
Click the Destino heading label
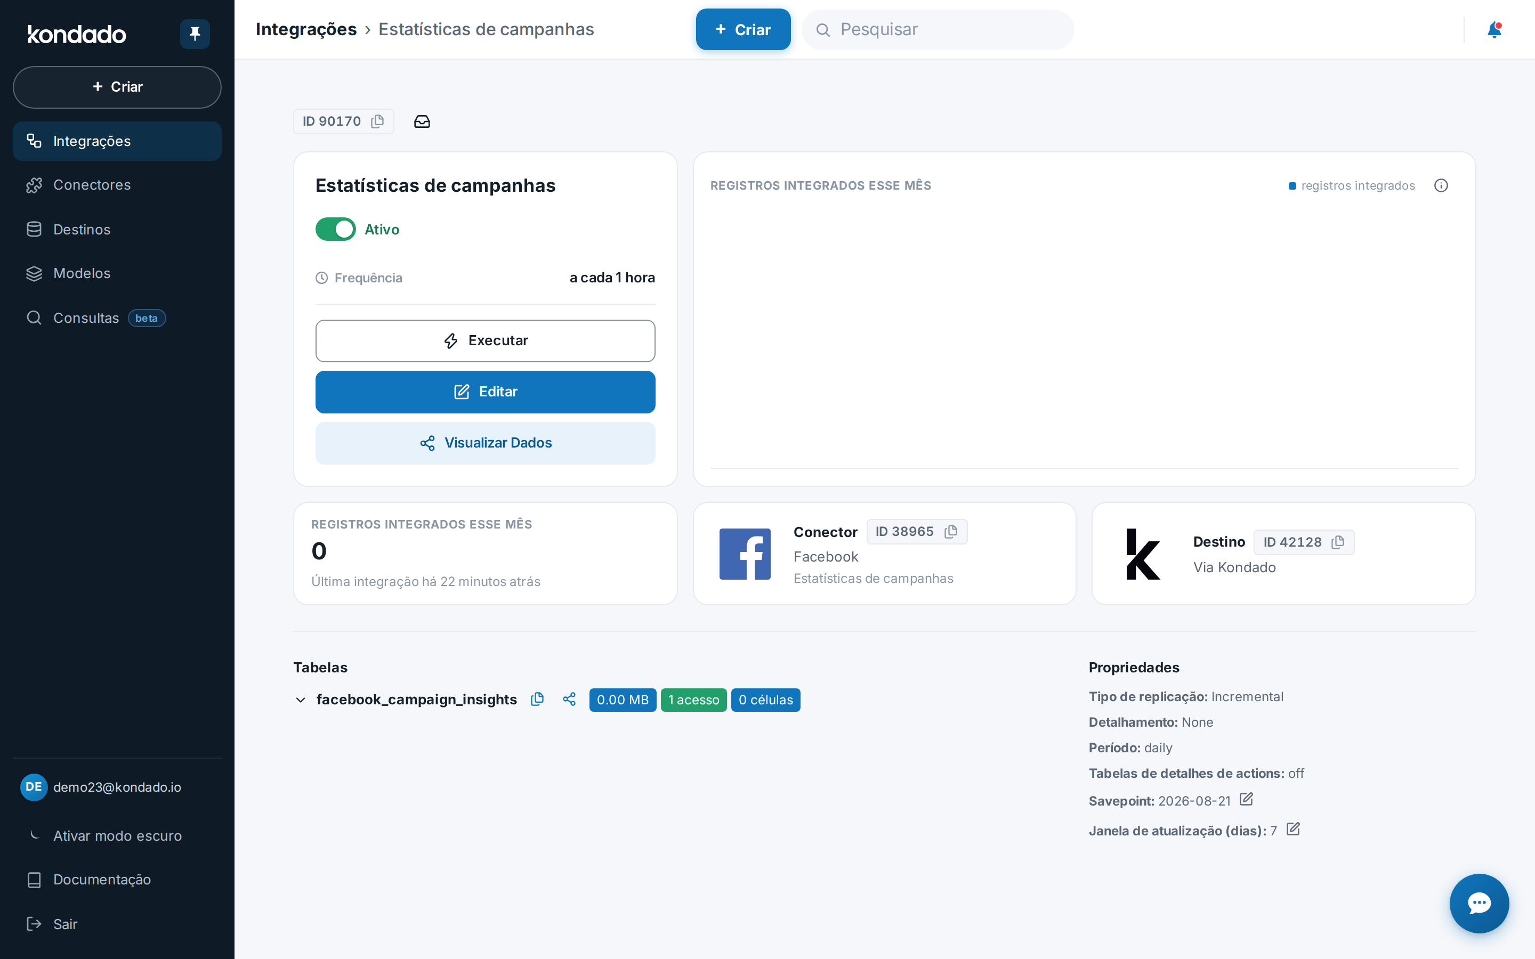click(1218, 542)
